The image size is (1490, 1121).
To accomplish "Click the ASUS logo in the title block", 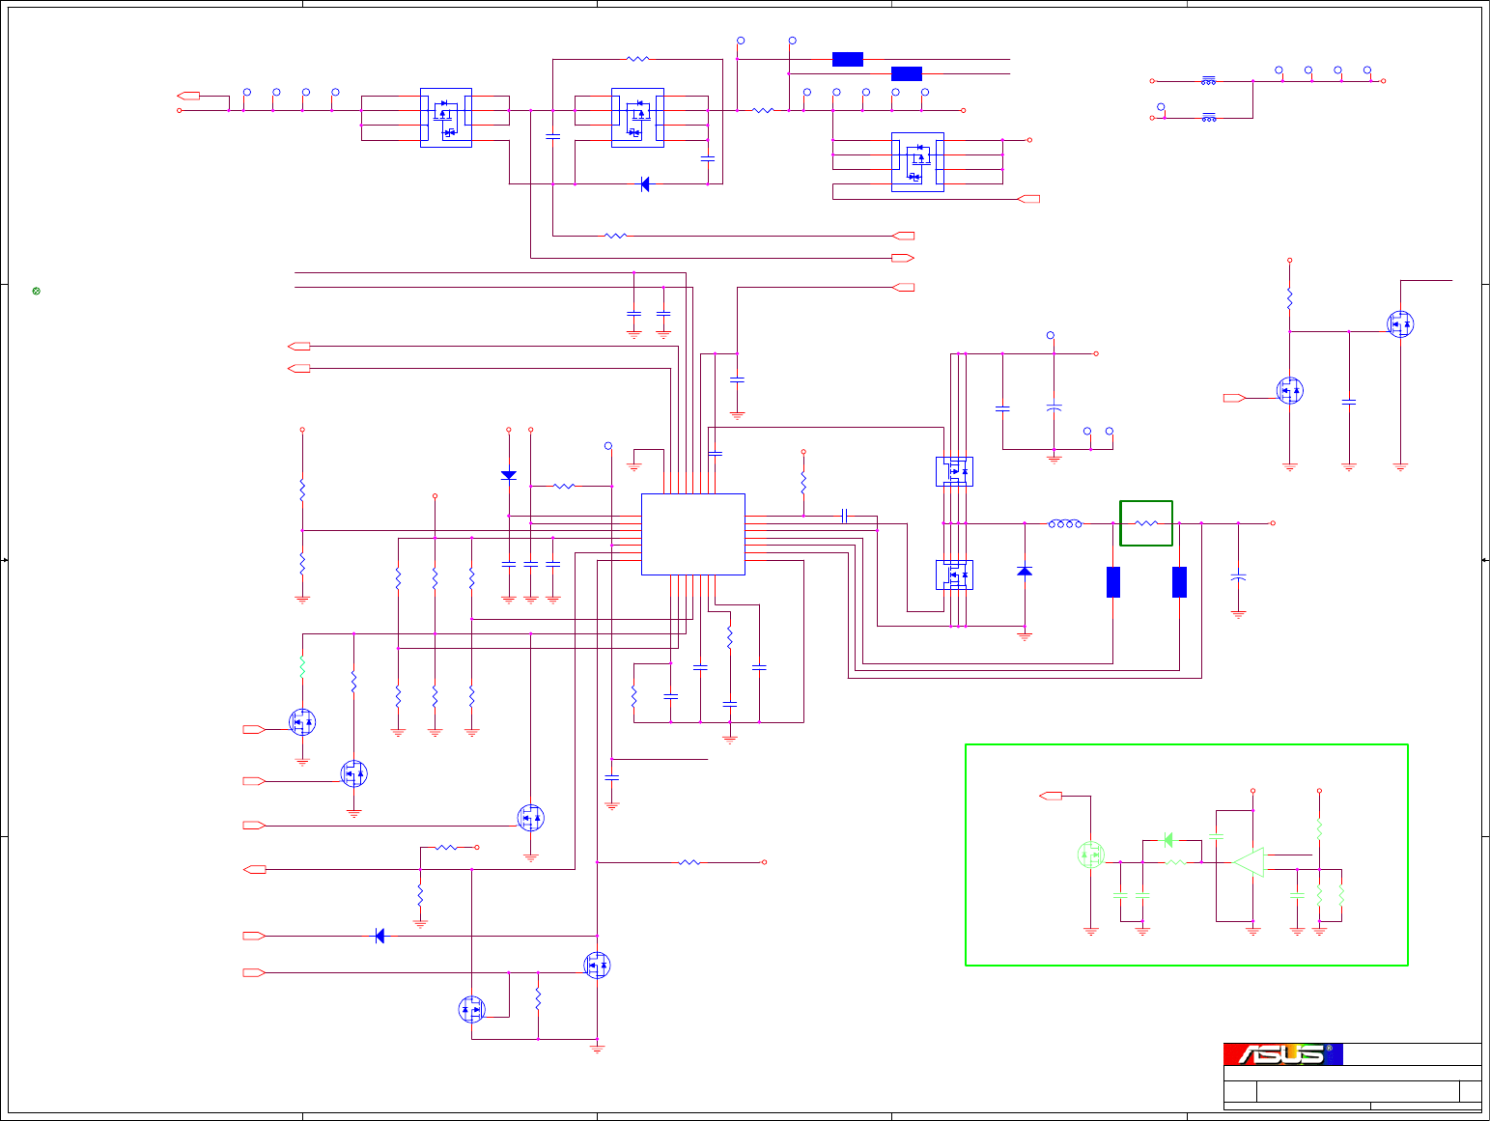I will coord(1283,1054).
